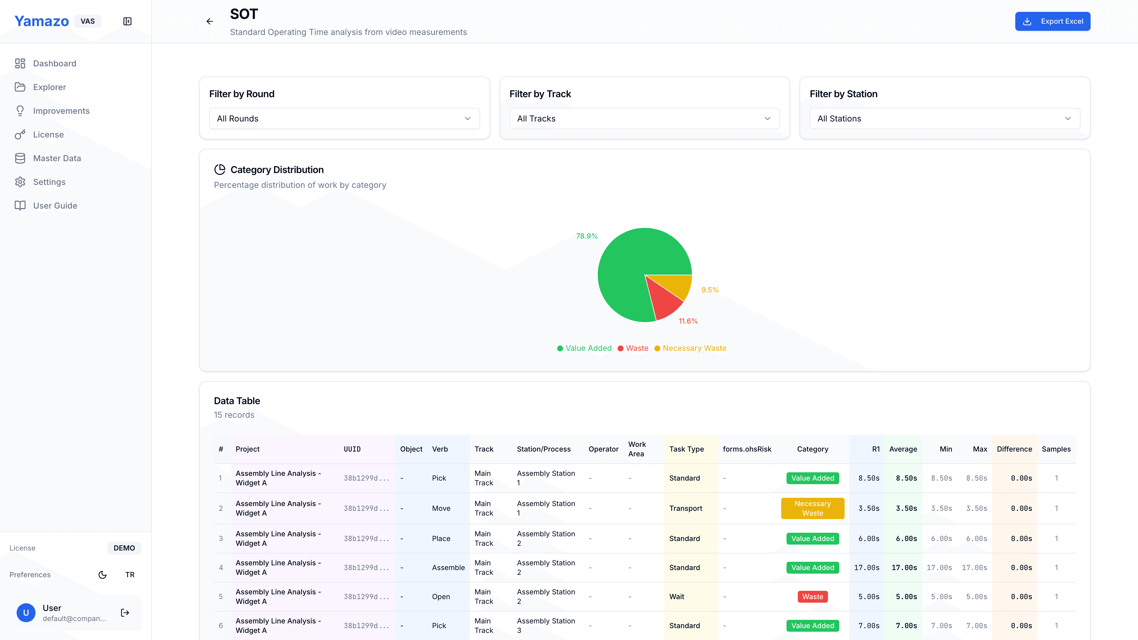The height and width of the screenshot is (640, 1138).
Task: Toggle dark mode moon icon
Action: point(103,575)
